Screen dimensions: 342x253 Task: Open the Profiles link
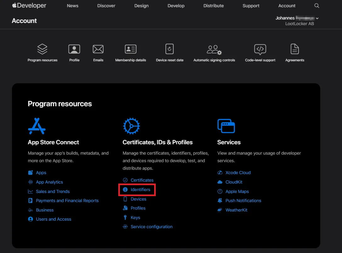[x=138, y=208]
